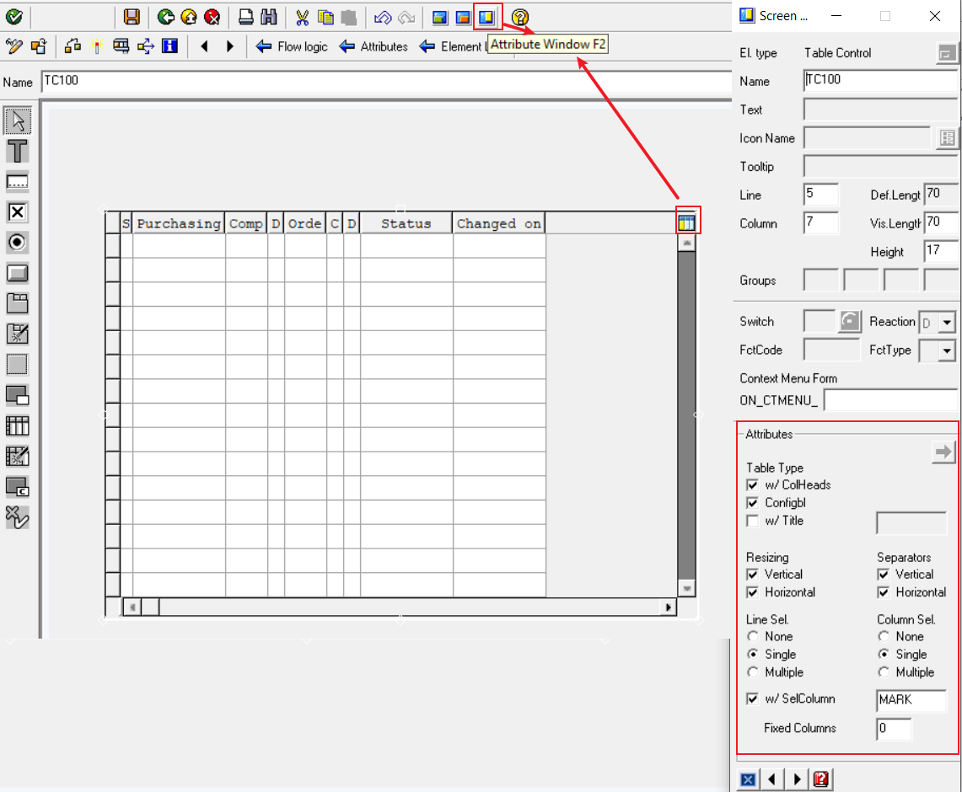
Task: Select the Tabstrip control tool
Action: (17, 303)
